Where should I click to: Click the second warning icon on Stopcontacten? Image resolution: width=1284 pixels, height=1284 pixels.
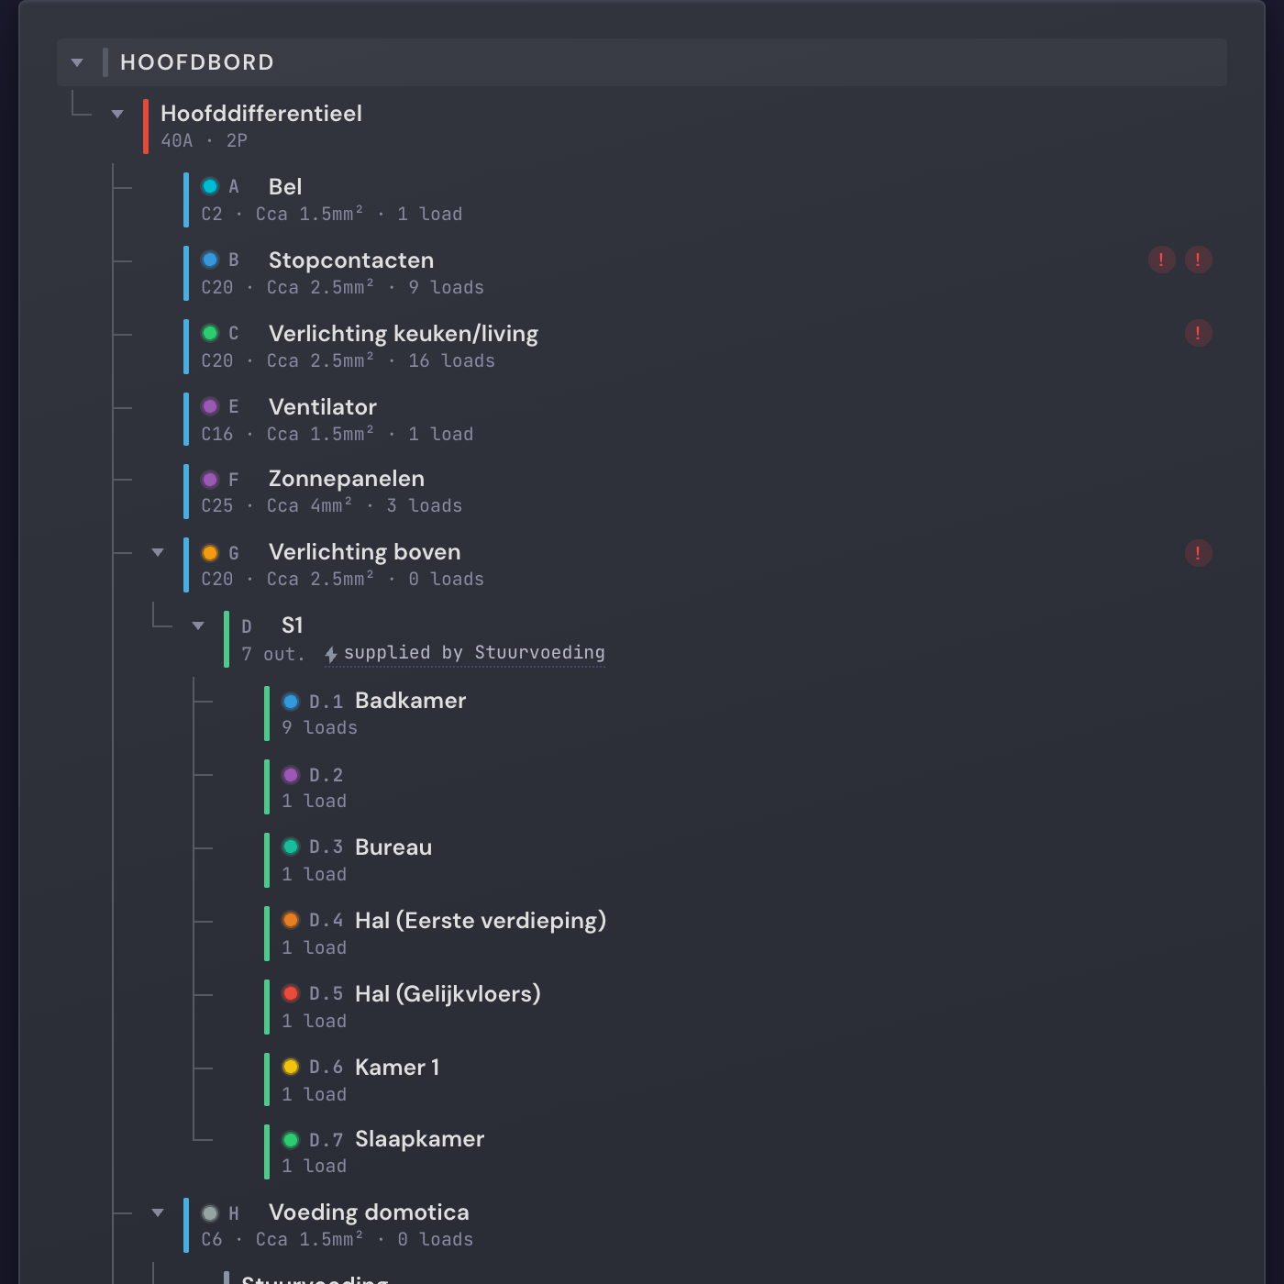pos(1198,260)
